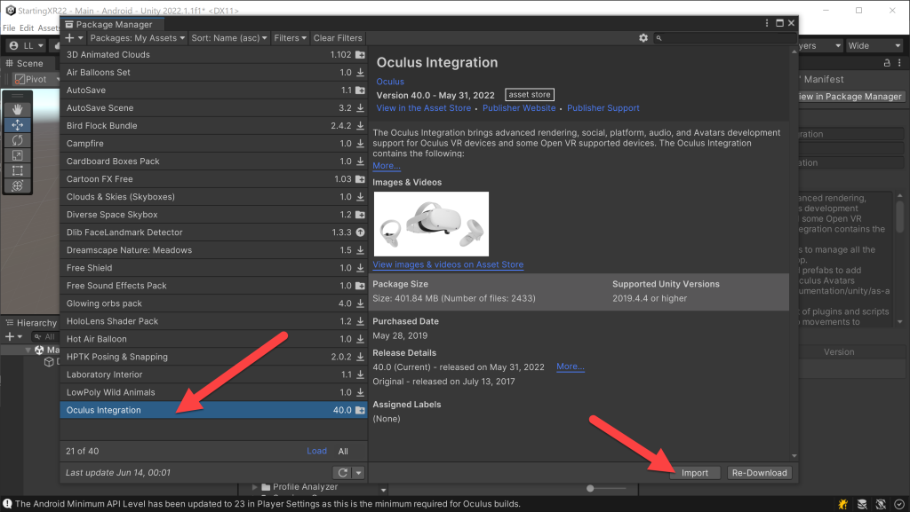The height and width of the screenshot is (512, 910).
Task: Click import icon for Diverse Space Skybox
Action: (x=361, y=215)
